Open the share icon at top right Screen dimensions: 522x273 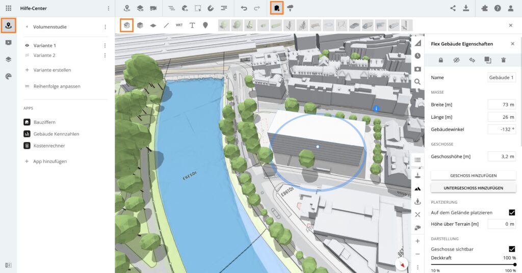tap(453, 8)
